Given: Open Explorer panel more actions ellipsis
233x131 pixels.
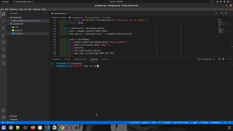Looking at the screenshot, I should click(46, 13).
